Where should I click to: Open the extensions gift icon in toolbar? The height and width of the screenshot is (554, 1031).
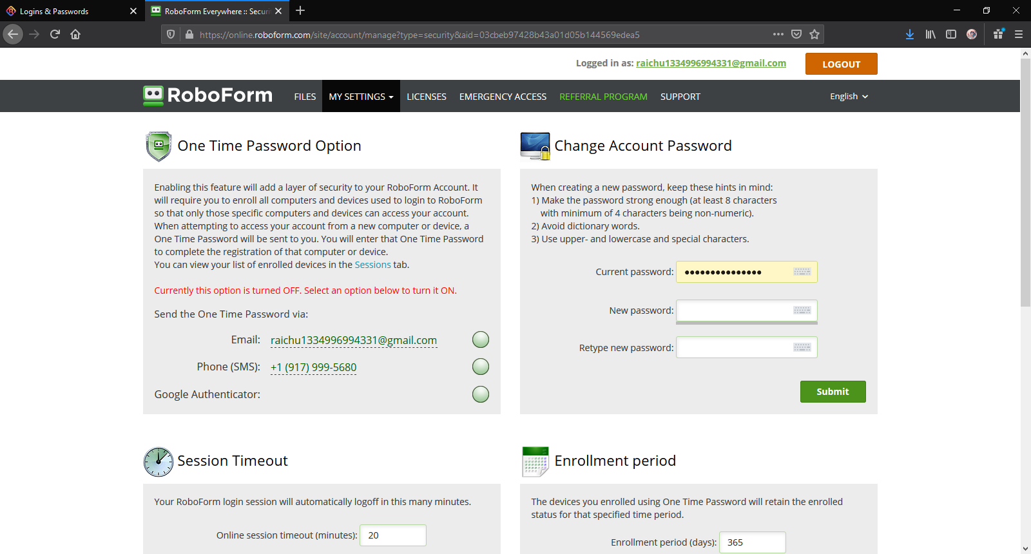998,34
